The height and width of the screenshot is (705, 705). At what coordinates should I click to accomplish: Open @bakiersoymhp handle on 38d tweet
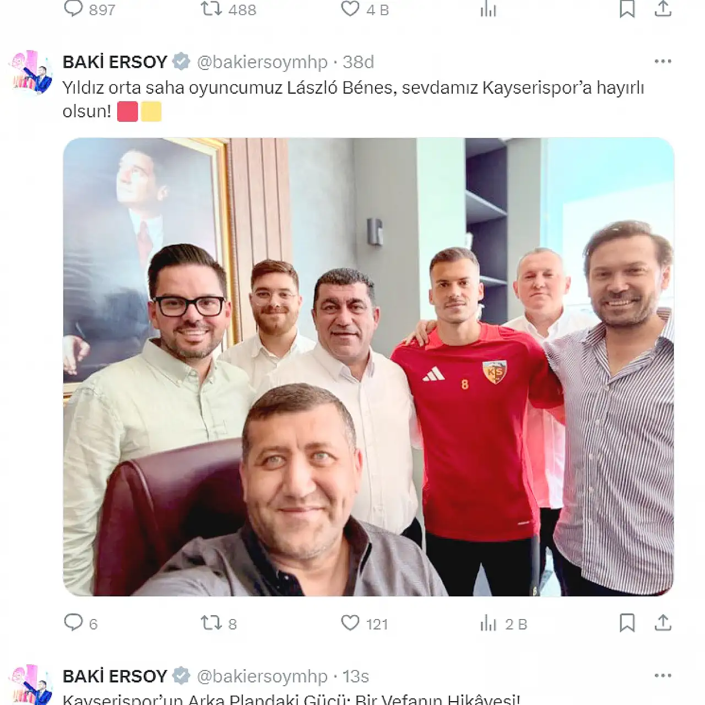pyautogui.click(x=262, y=62)
